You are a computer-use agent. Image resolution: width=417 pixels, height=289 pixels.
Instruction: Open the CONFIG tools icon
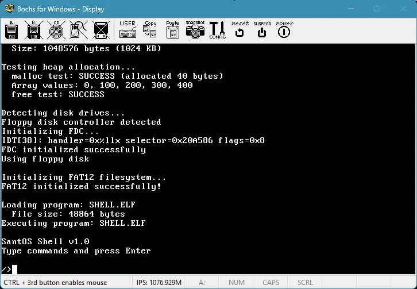(x=218, y=30)
